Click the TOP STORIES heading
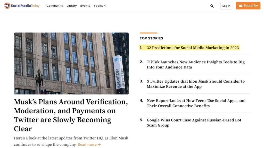 point(151,38)
